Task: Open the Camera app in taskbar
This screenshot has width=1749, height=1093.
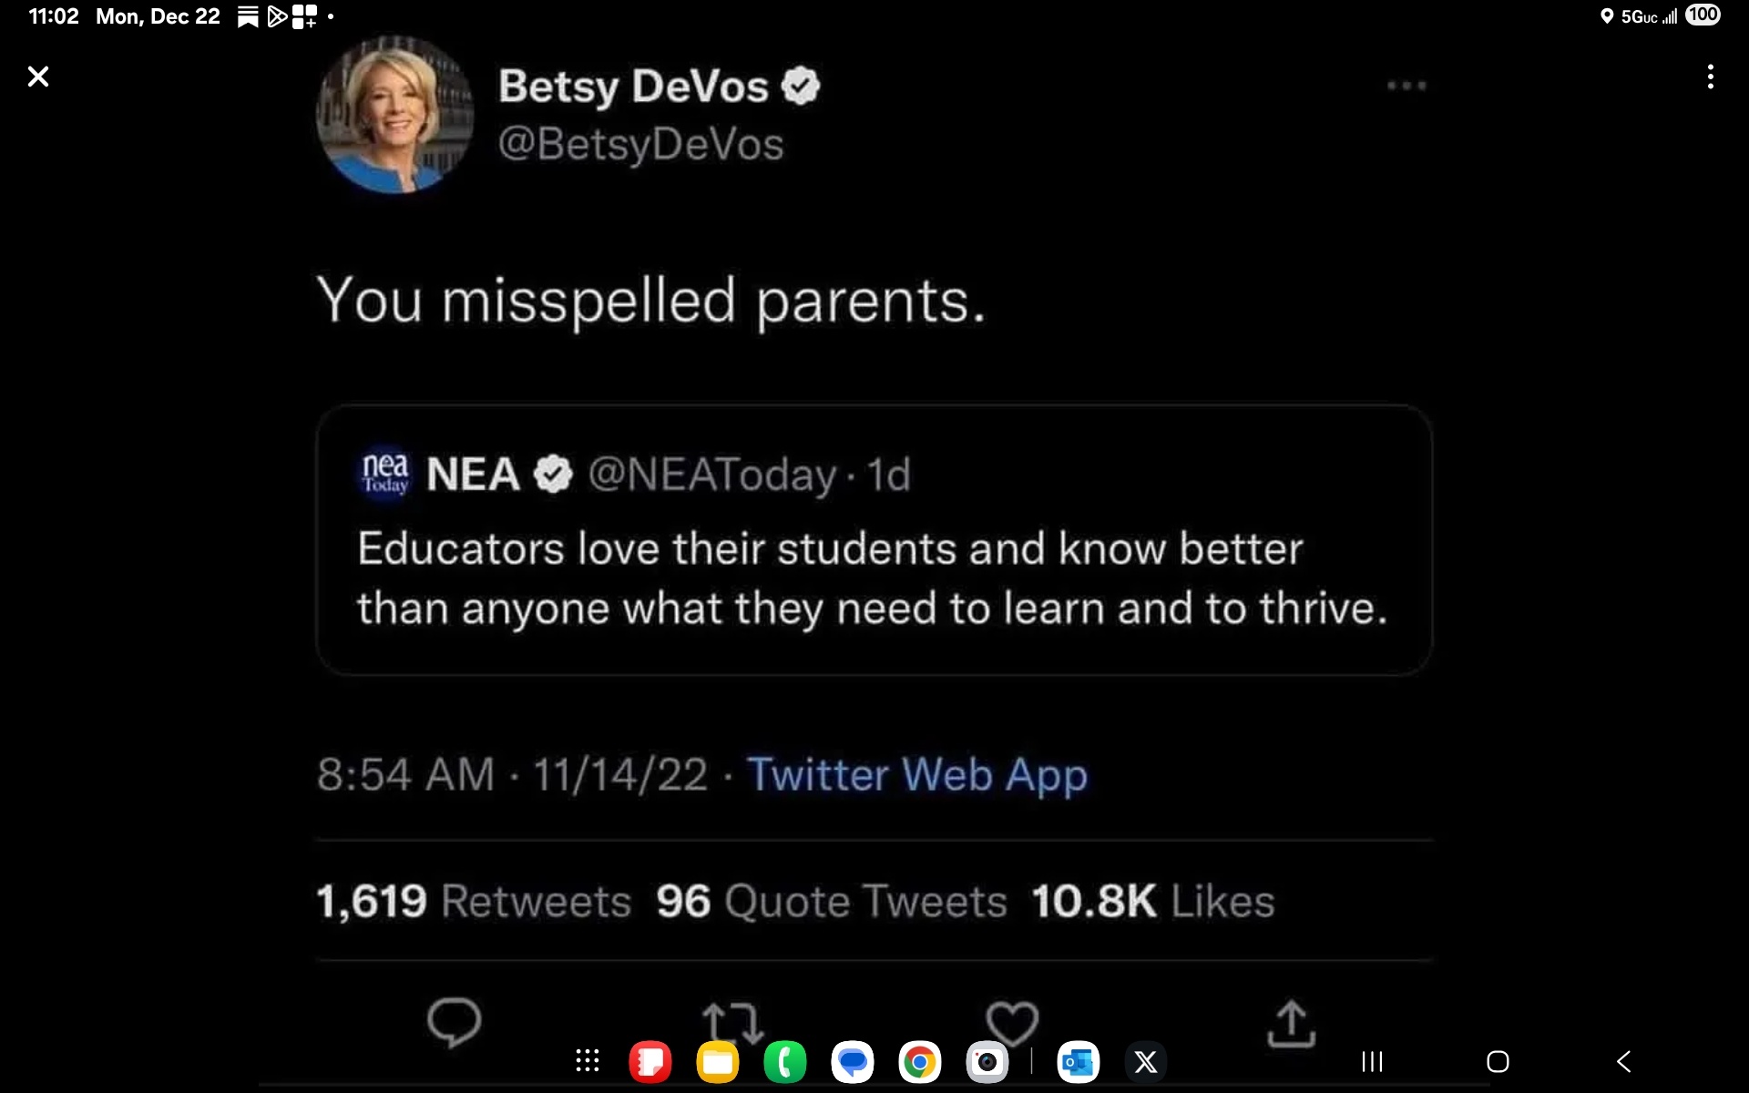Action: 987,1061
